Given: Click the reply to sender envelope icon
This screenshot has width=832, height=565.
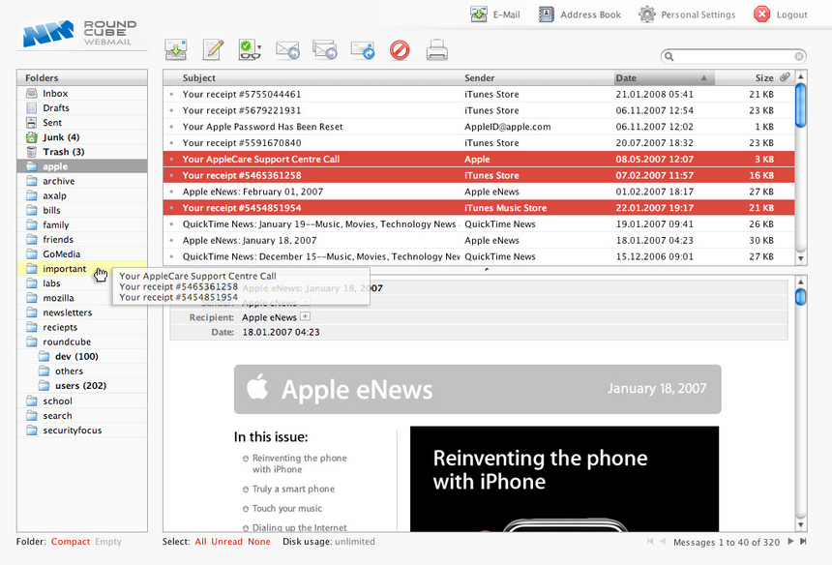Looking at the screenshot, I should [x=287, y=49].
